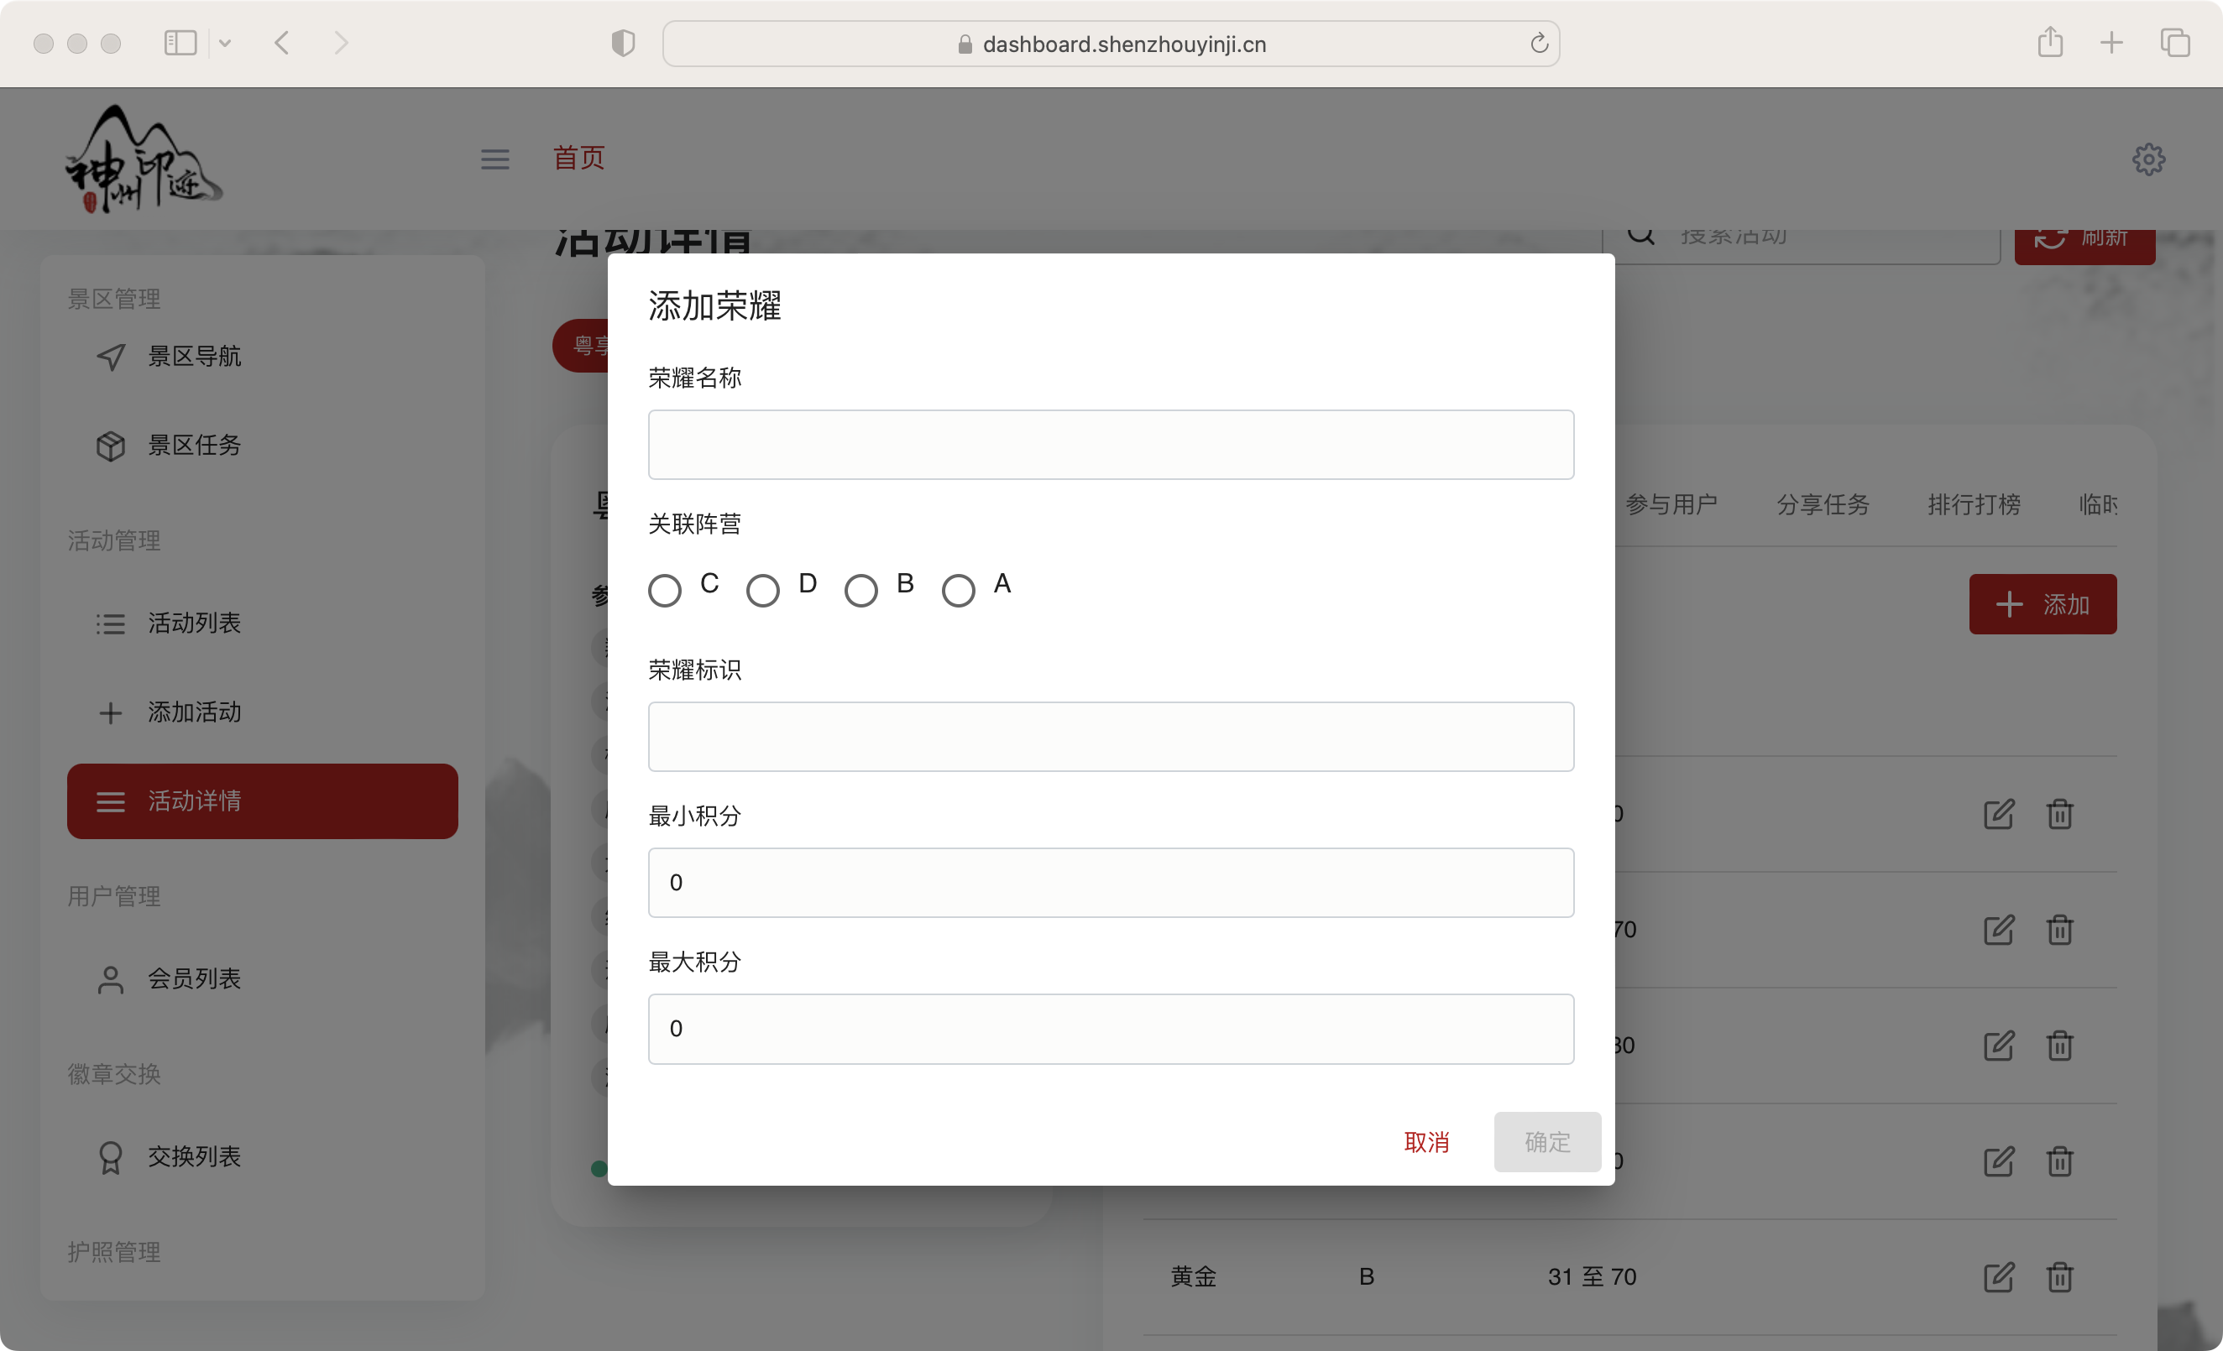Switch to the 排行打榜 tab
The image size is (2223, 1351).
pos(1974,504)
